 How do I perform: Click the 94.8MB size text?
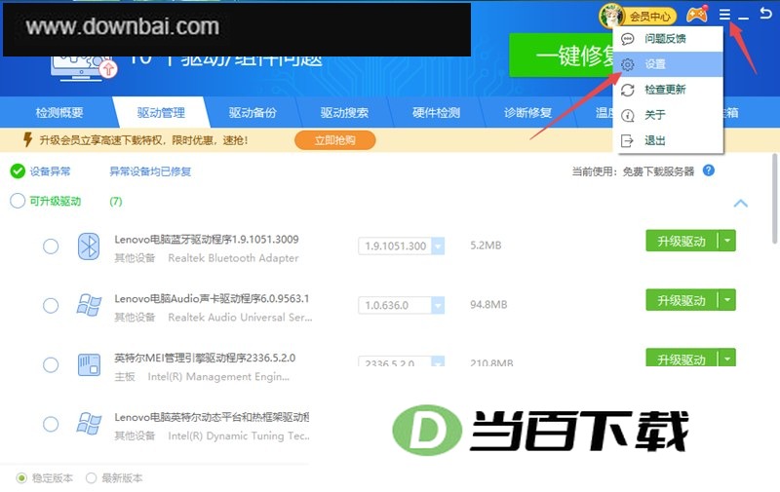(x=488, y=305)
